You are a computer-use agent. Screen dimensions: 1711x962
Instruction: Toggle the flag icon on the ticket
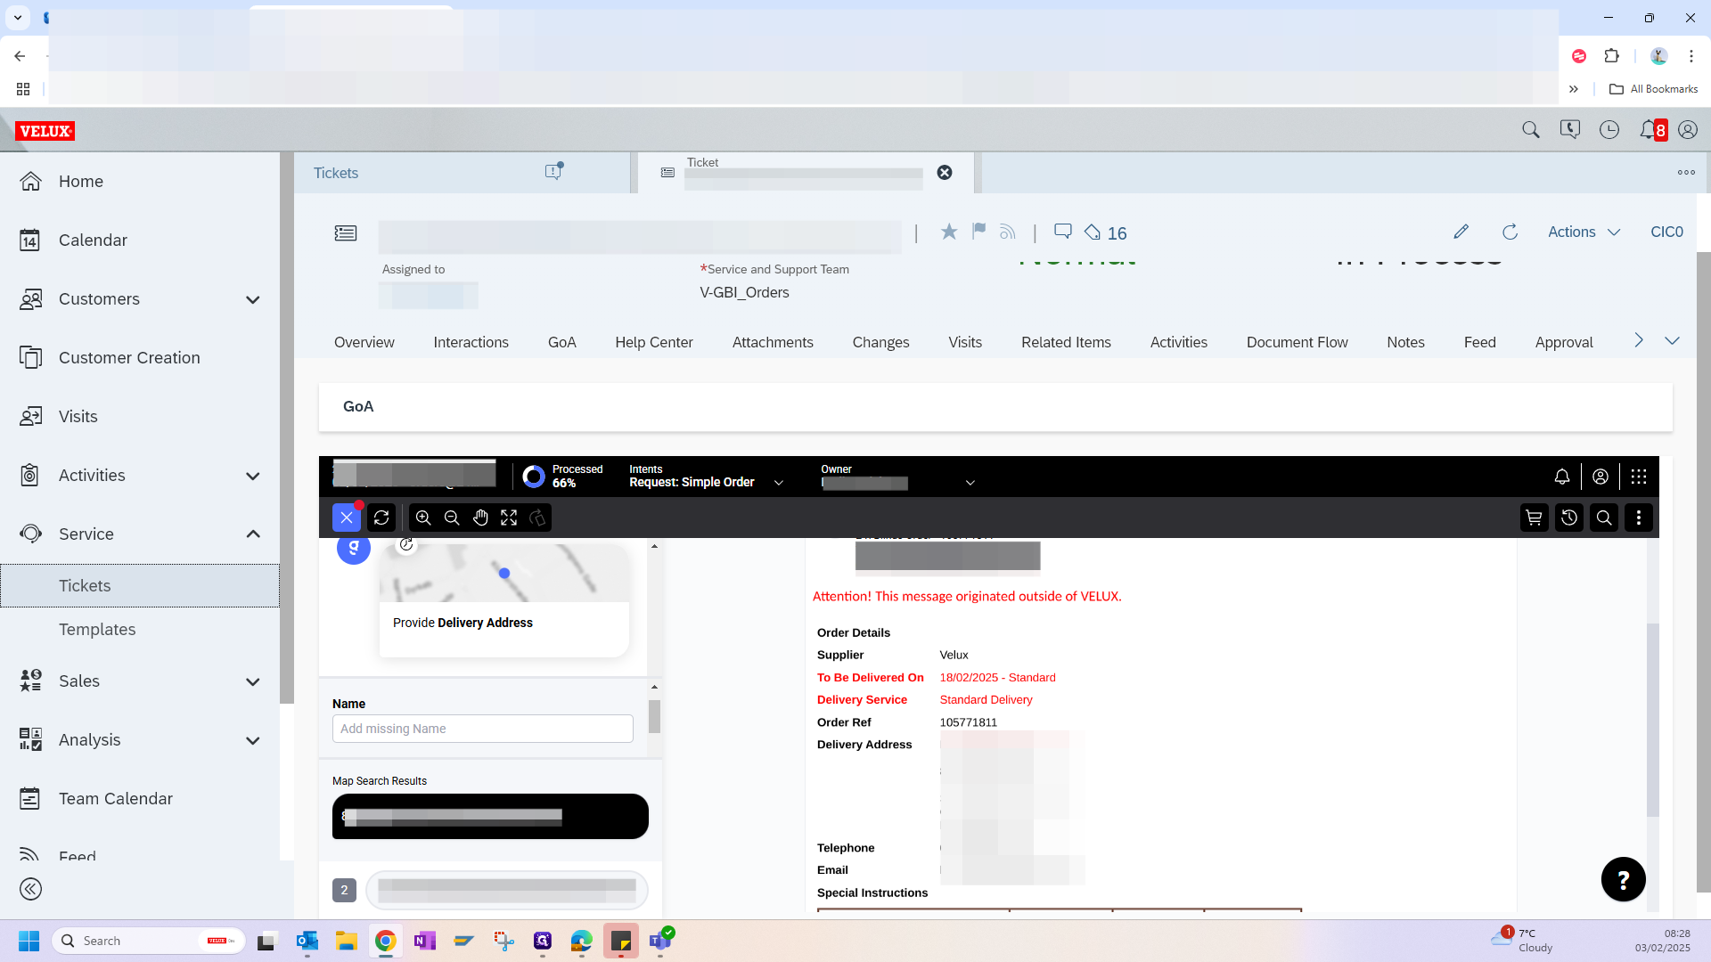(978, 232)
